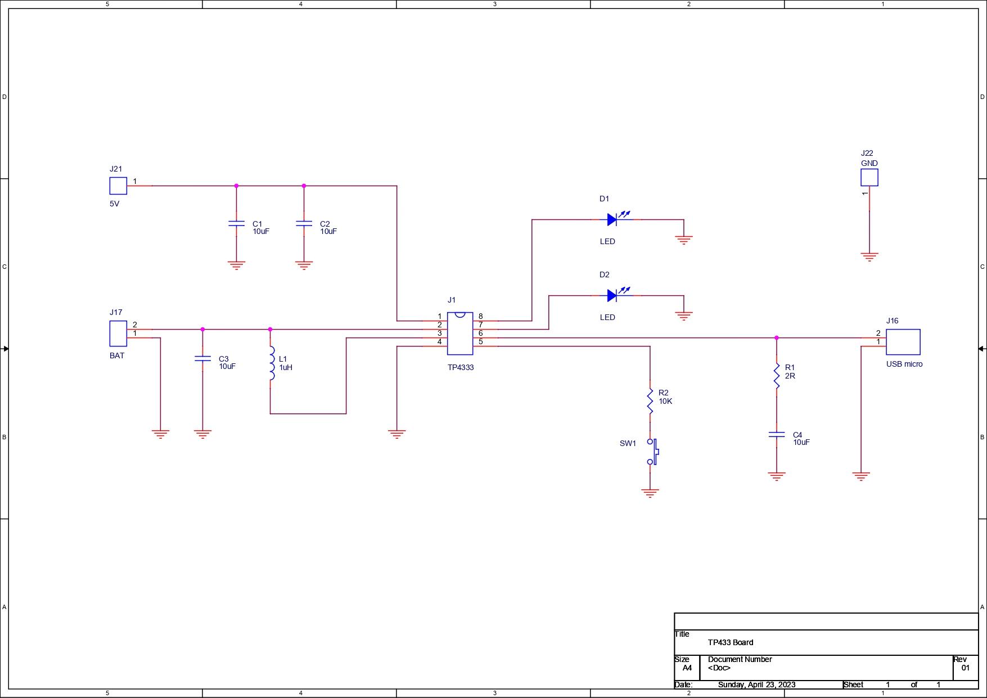Viewport: 987px width, 698px height.
Task: Click the 'D1' reference designator
Action: [605, 199]
